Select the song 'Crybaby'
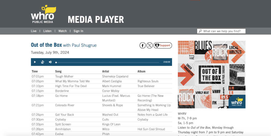Image resolution: width=271 pixels, height=136 pixels. [x=61, y=119]
